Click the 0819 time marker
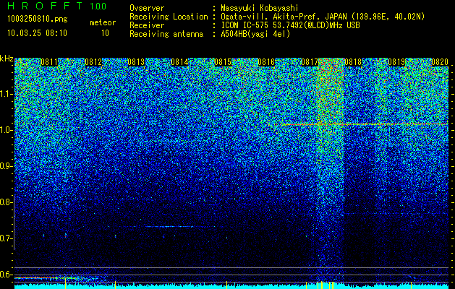Screen dimensions: 455x289 pyautogui.click(x=396, y=62)
